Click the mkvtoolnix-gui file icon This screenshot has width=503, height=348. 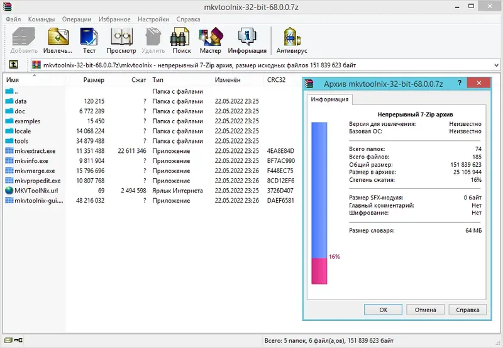9,201
